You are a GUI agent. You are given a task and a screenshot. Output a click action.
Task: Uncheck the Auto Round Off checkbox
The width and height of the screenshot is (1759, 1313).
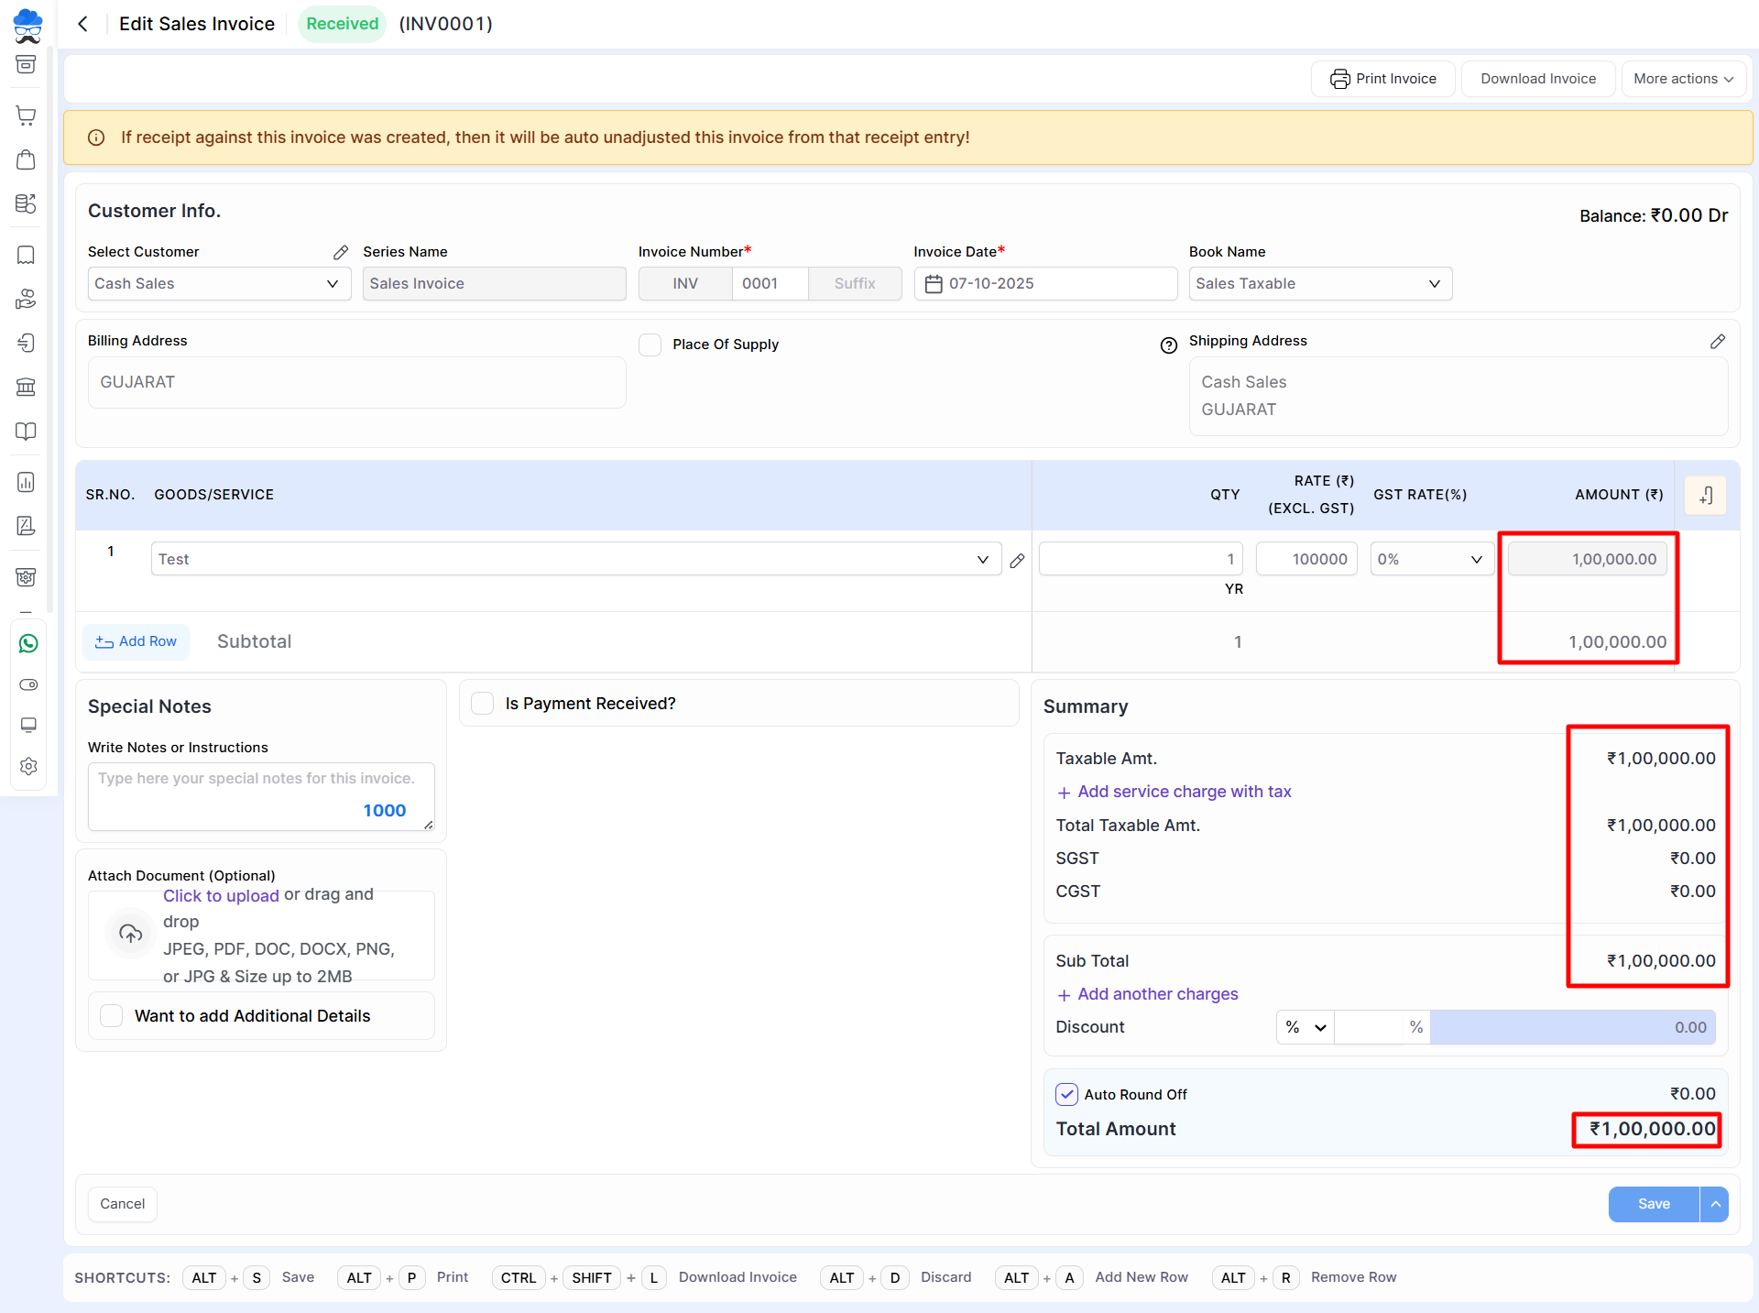[x=1066, y=1094]
